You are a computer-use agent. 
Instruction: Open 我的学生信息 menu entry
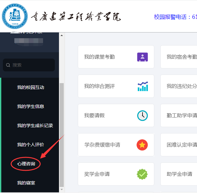(x=31, y=106)
